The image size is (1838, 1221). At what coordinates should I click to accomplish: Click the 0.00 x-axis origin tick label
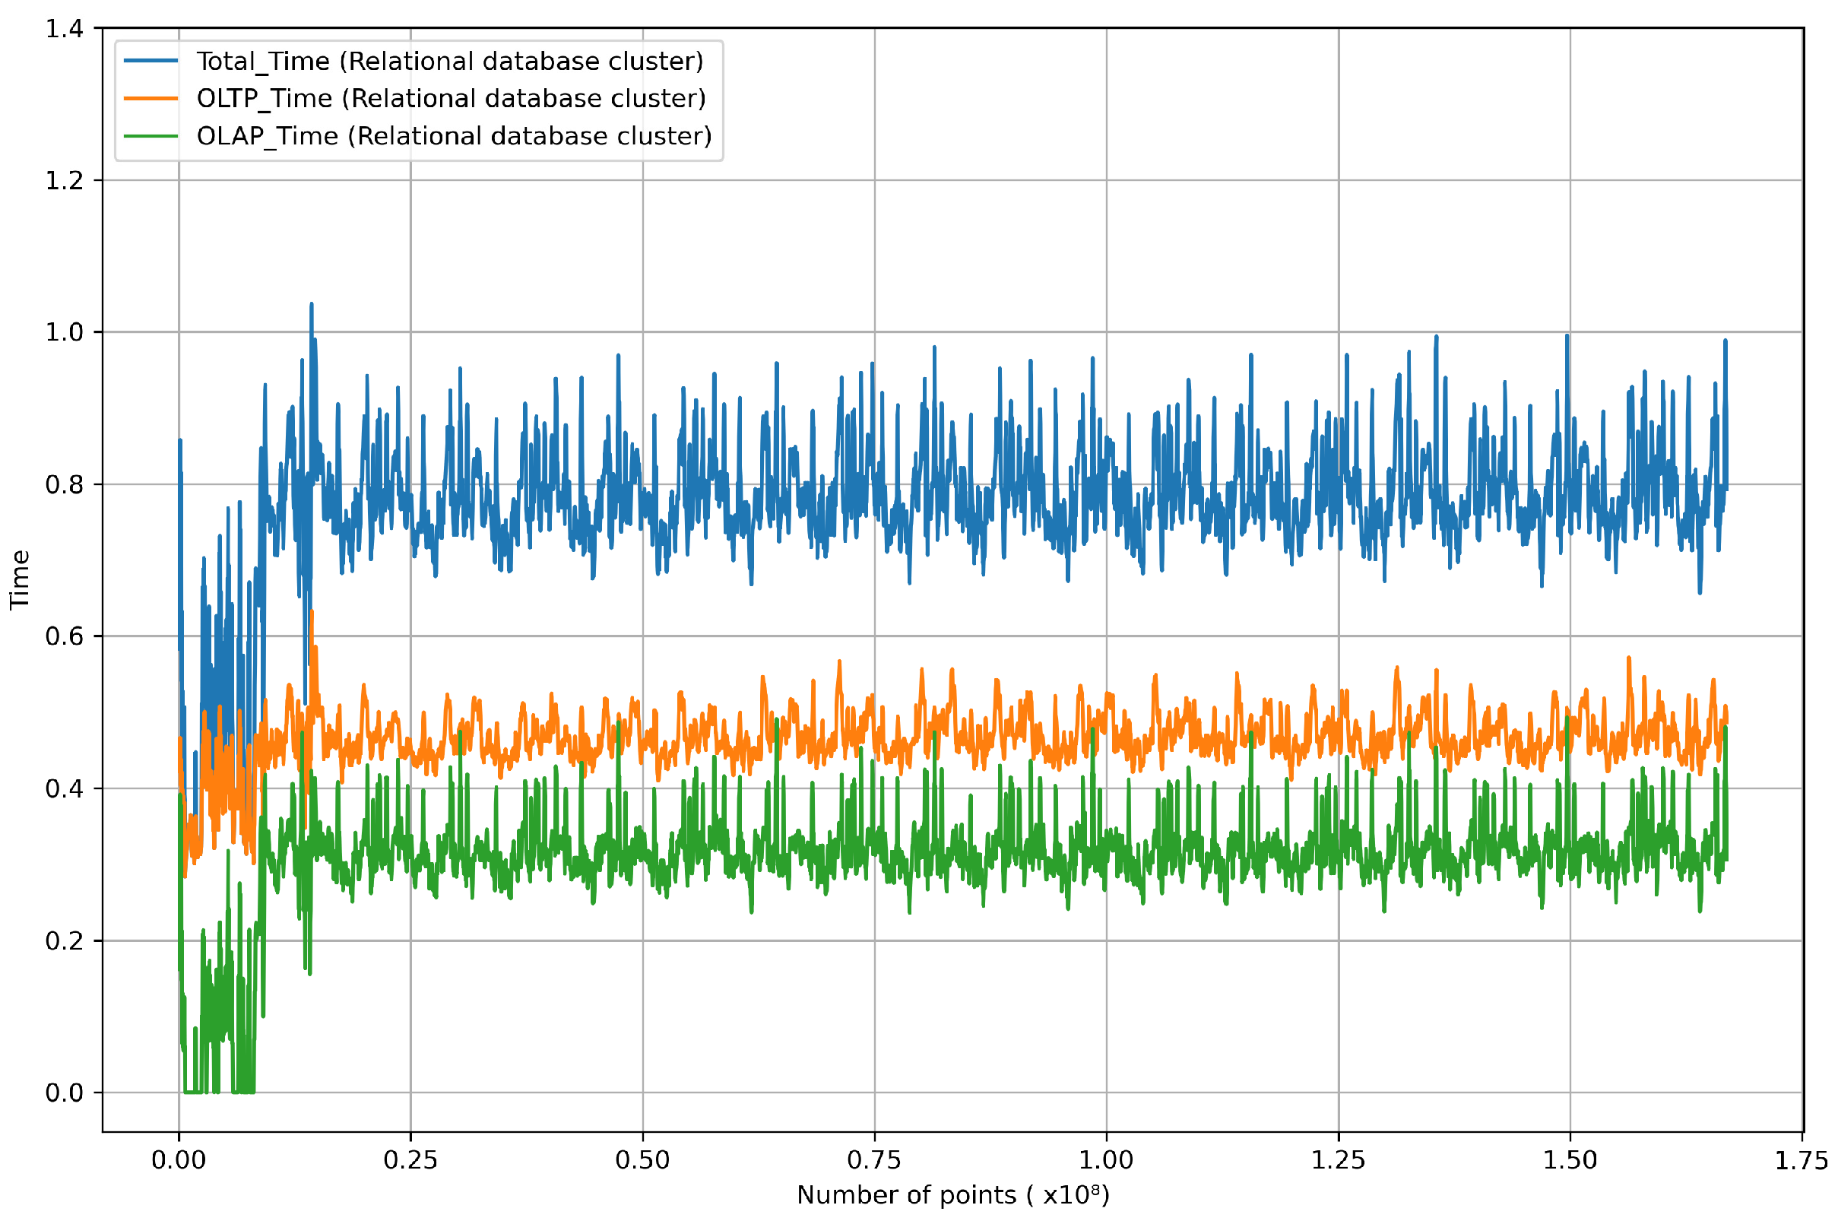[x=179, y=1161]
